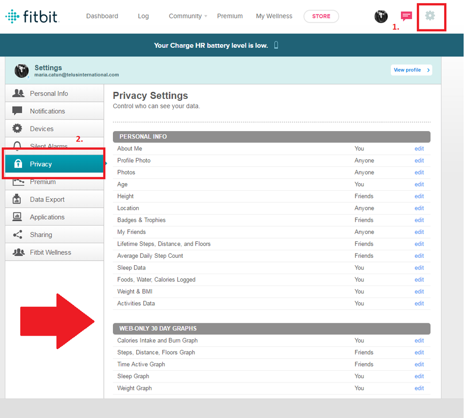Edit Foods, Water, Calories Logged privacy

coord(419,280)
